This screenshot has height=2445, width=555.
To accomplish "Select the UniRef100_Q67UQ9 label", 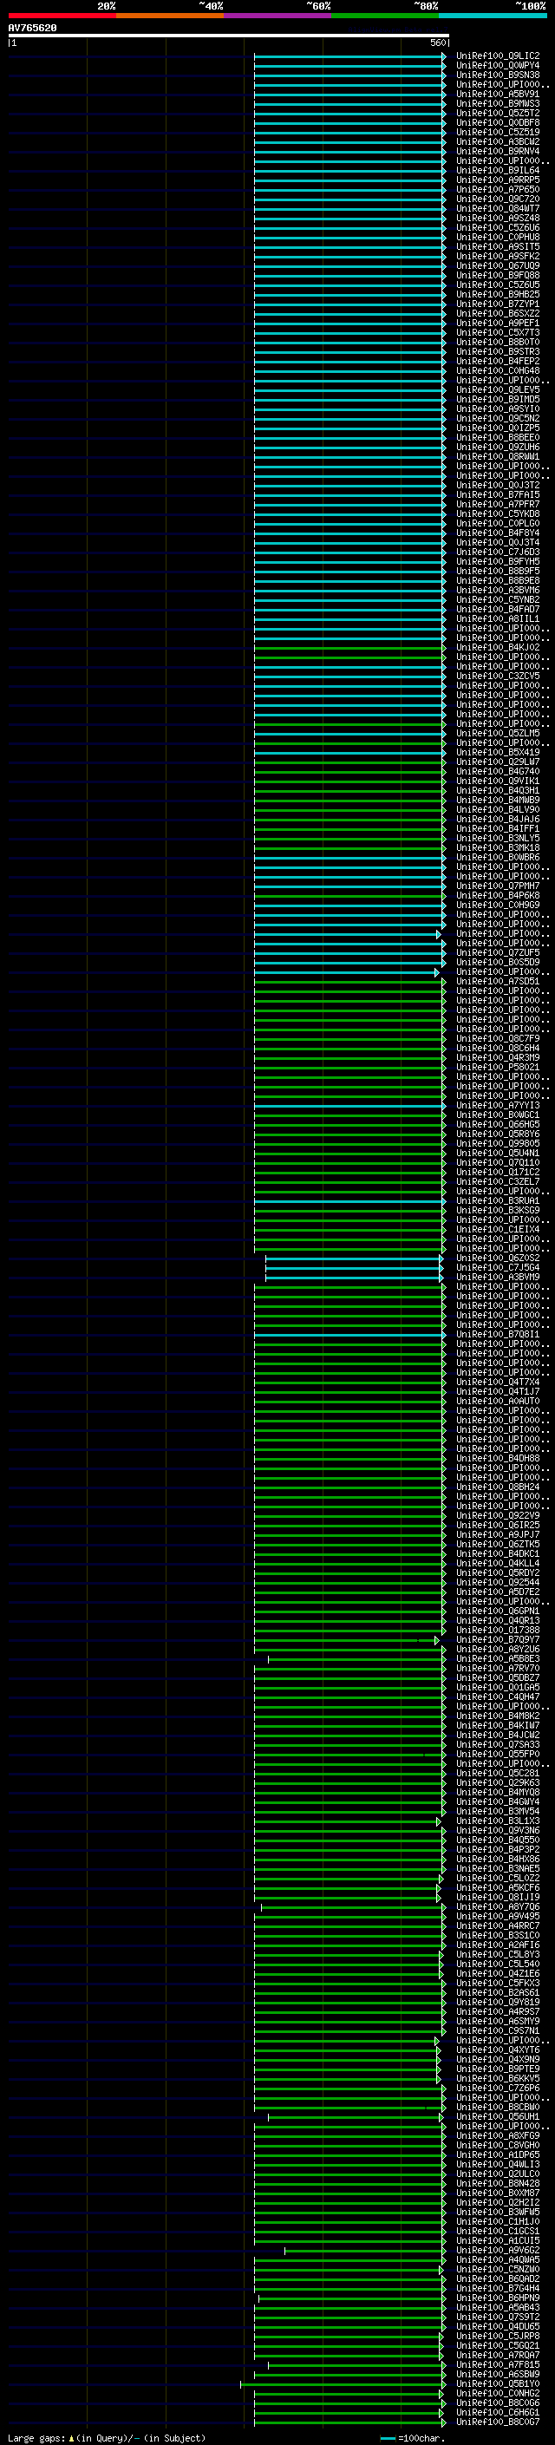I will click(498, 265).
